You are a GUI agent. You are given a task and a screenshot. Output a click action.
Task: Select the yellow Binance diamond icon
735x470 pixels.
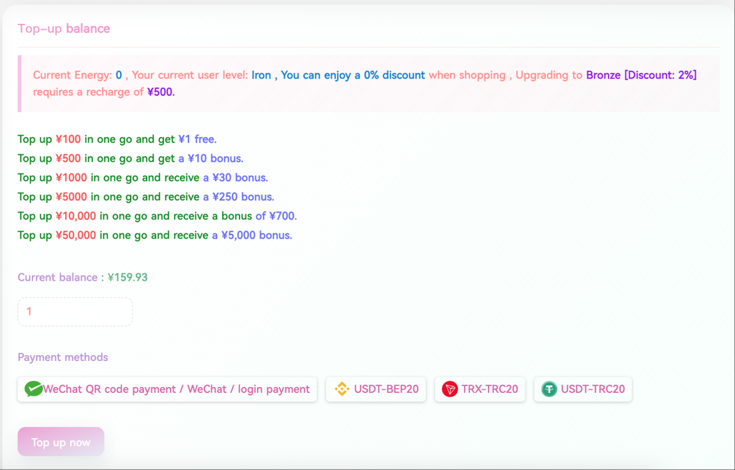pos(342,389)
